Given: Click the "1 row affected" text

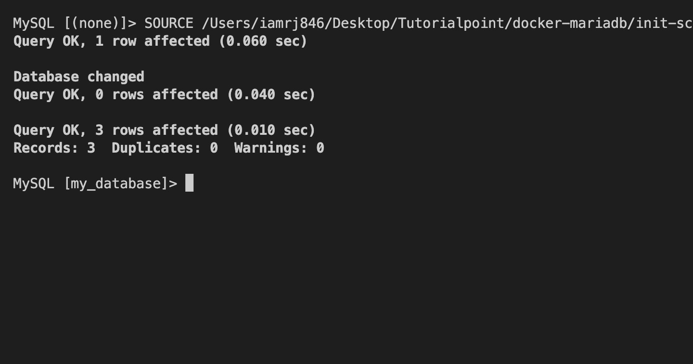Looking at the screenshot, I should pyautogui.click(x=153, y=41).
